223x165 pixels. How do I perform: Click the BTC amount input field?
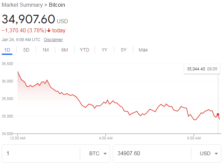point(41,154)
